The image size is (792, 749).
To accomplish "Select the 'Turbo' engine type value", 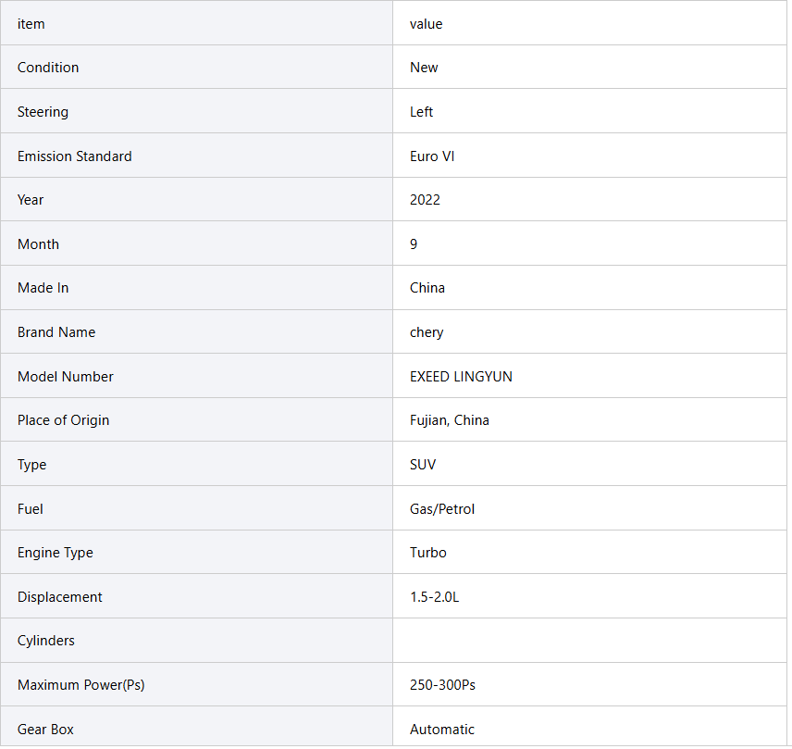I will (427, 553).
